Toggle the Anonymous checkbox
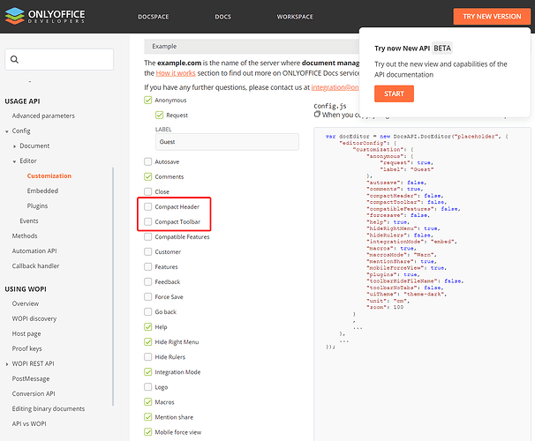 click(x=147, y=101)
